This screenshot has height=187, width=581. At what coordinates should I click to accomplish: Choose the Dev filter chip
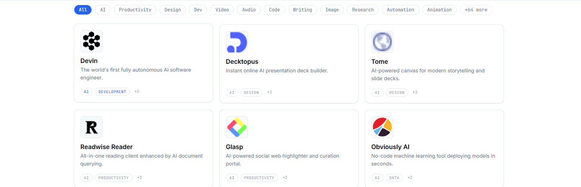[198, 10]
